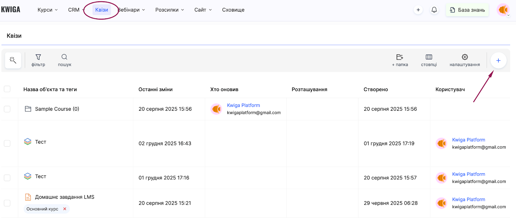Click the search magnifier icon
516x218 pixels.
point(64,57)
